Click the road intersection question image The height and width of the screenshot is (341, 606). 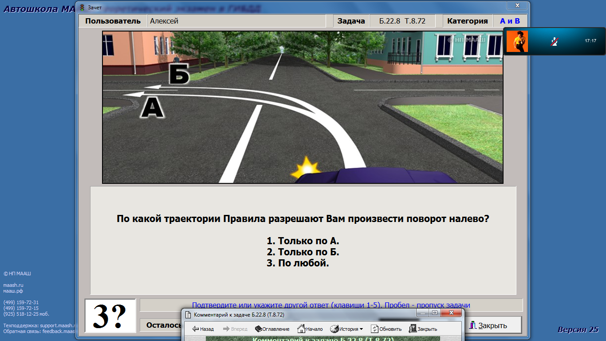[303, 107]
